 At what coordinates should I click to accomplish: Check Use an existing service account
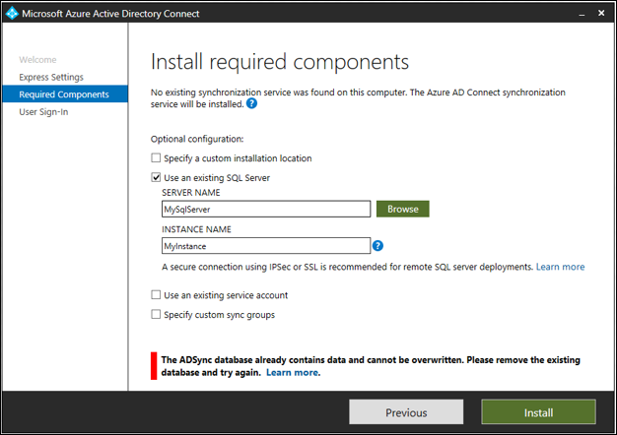point(156,294)
